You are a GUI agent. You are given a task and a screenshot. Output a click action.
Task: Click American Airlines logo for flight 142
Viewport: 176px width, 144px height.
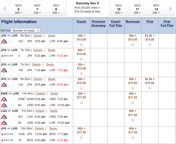tap(4, 41)
